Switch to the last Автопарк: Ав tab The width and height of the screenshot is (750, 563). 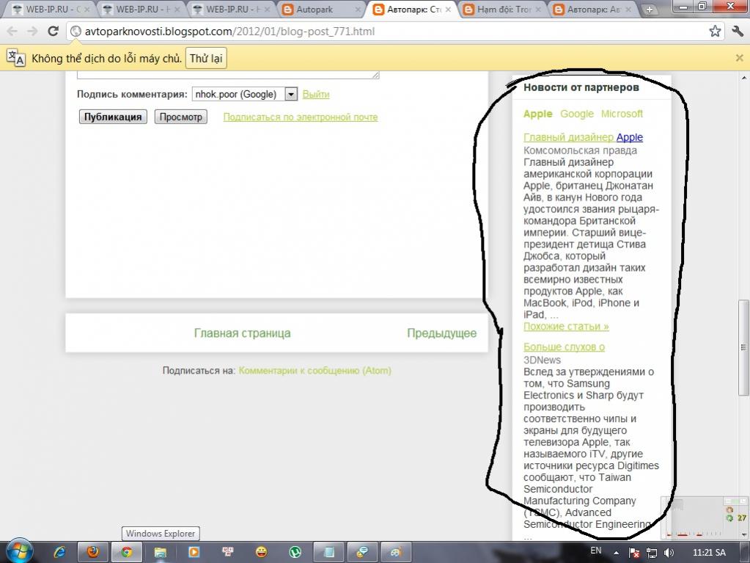592,9
